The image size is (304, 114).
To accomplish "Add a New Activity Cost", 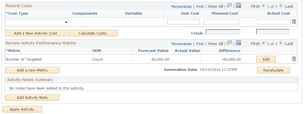I will coord(35,33).
